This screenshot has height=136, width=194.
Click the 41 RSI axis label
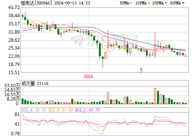[17, 124]
